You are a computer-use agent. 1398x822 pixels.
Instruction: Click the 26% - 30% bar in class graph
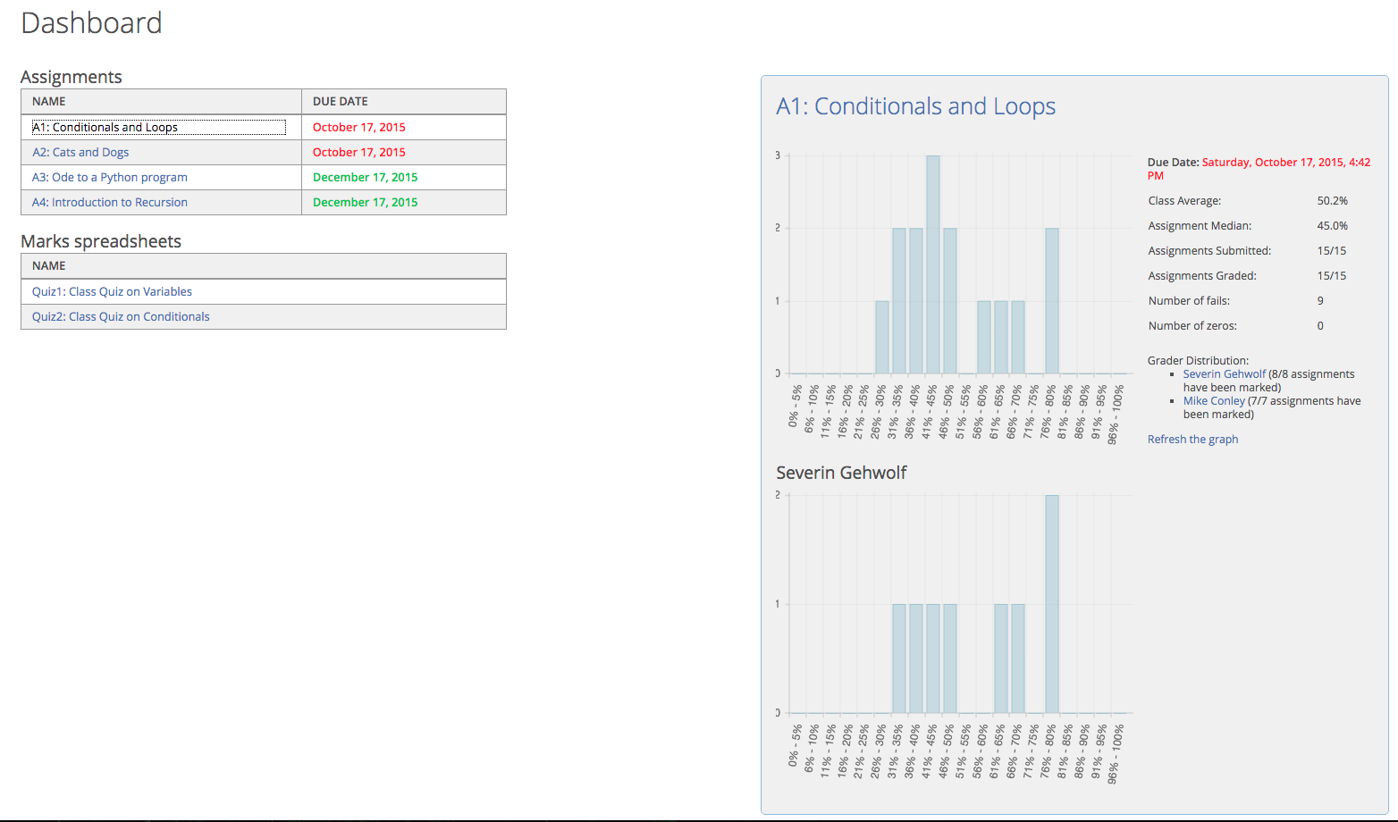pyautogui.click(x=882, y=338)
